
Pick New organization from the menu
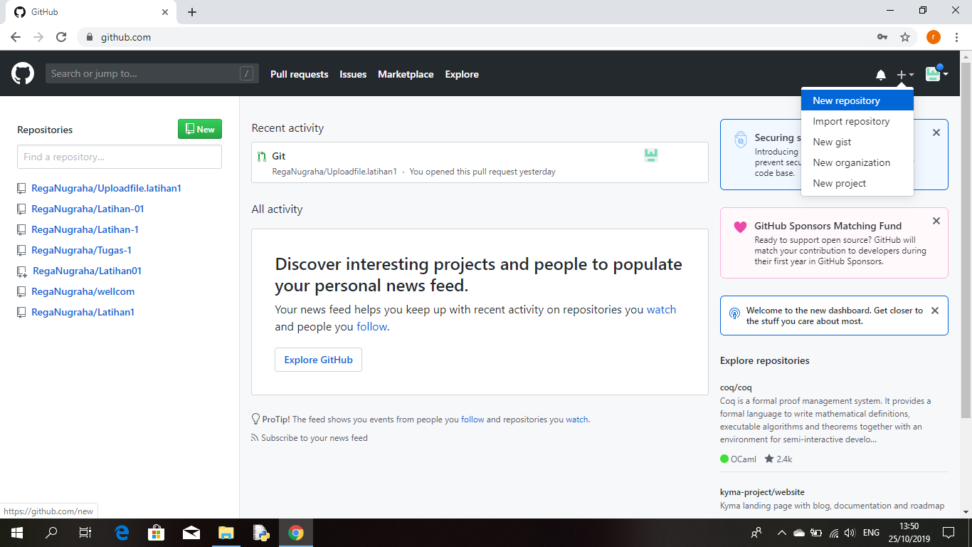click(857, 162)
